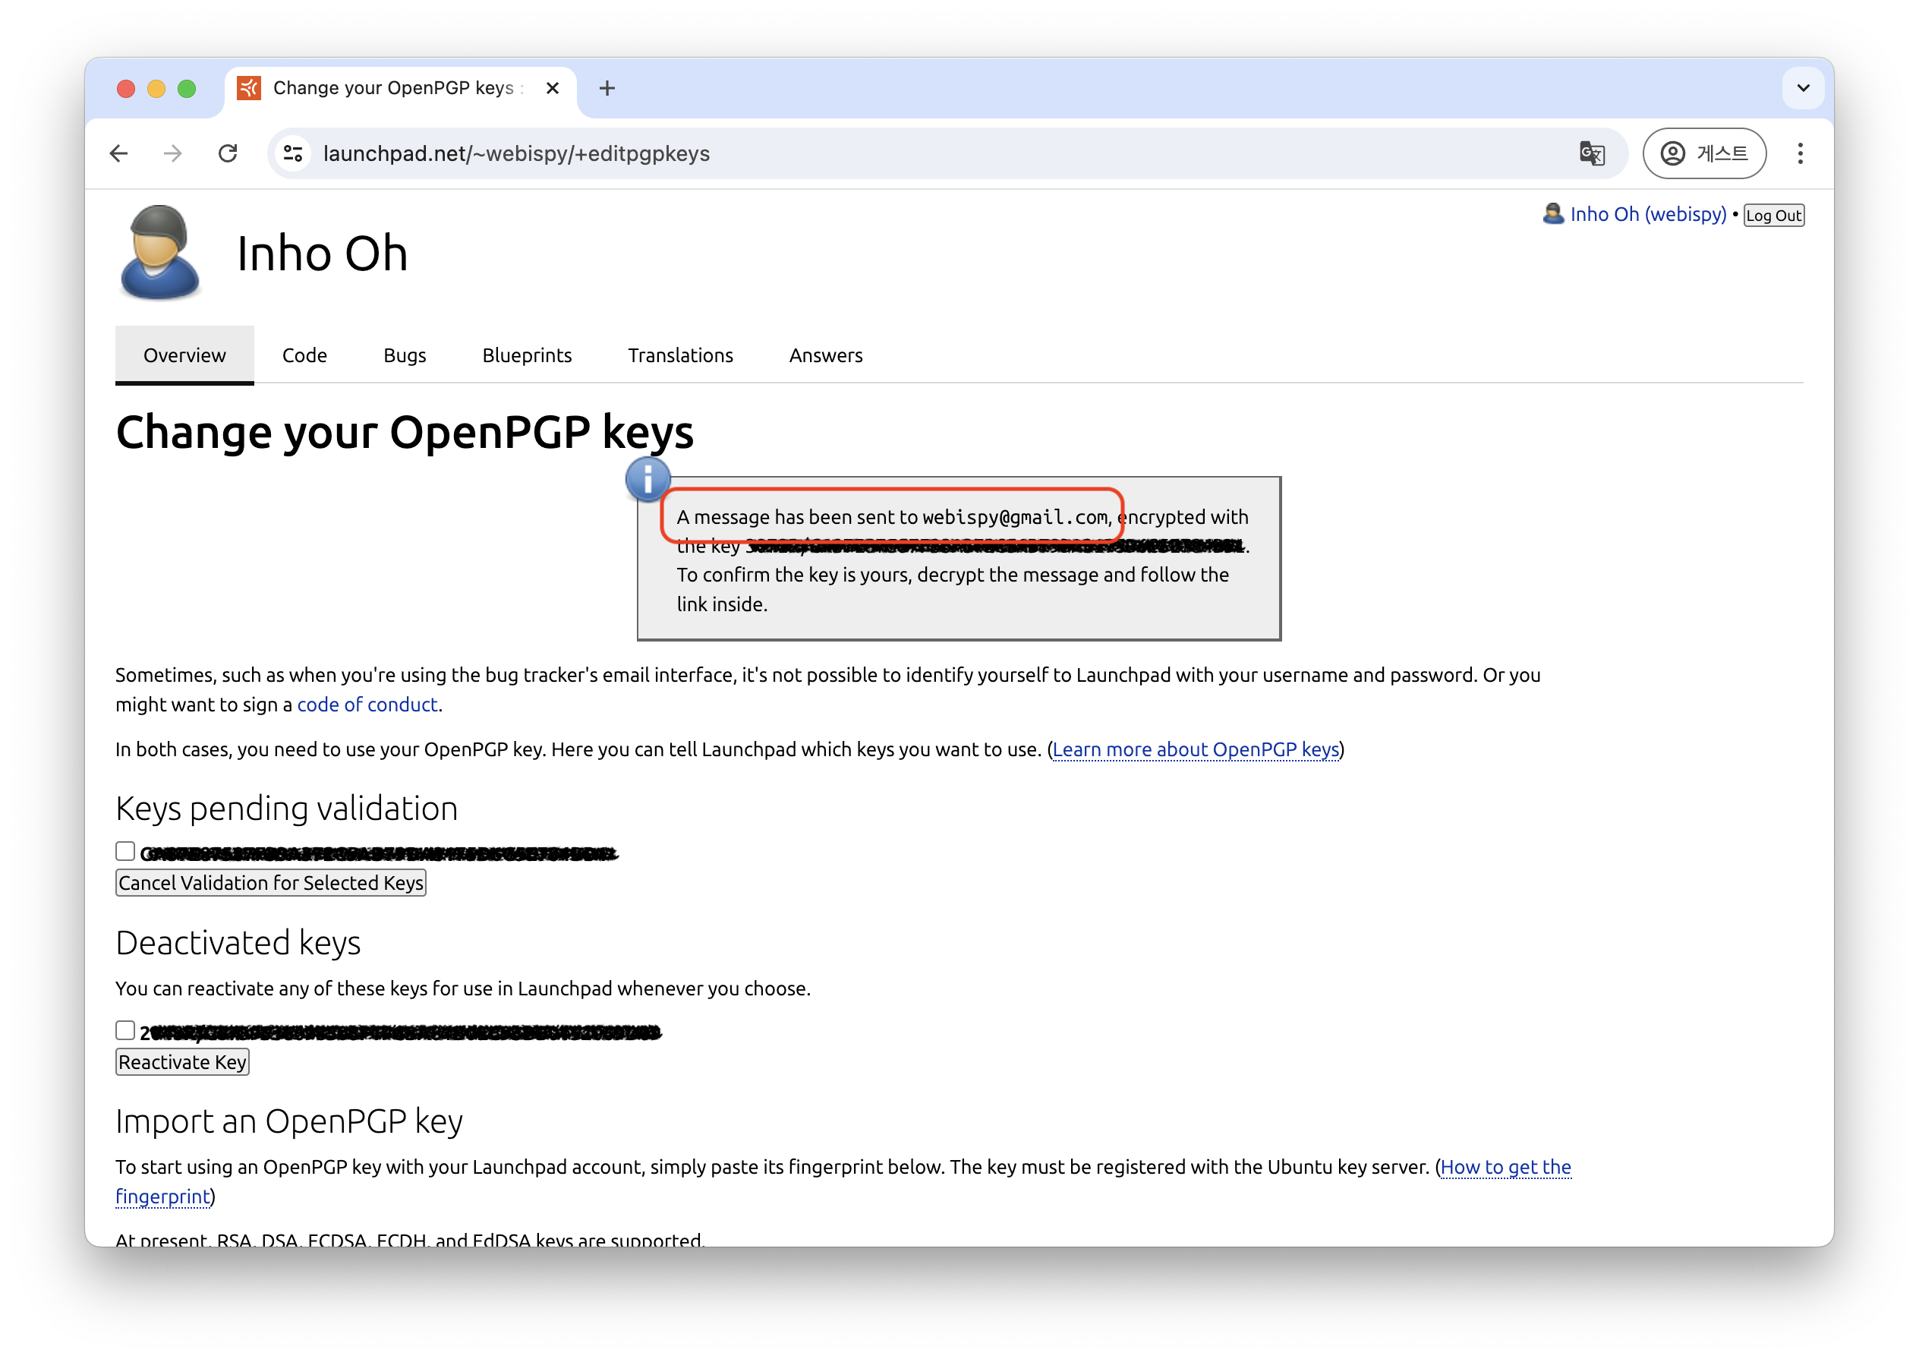Image resolution: width=1919 pixels, height=1359 pixels.
Task: Click the Deactivated keys heading
Action: tap(238, 942)
